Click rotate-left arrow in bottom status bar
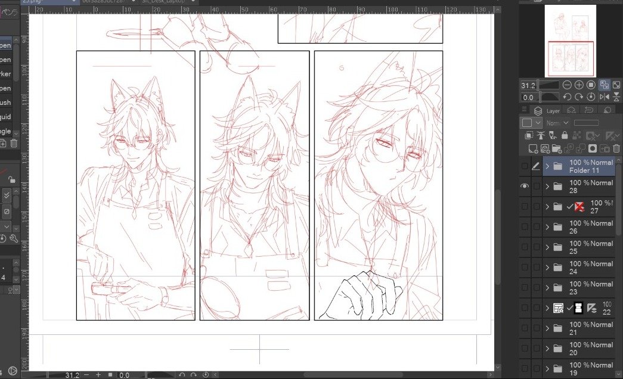Viewport: 623px width, 379px height. pyautogui.click(x=182, y=375)
